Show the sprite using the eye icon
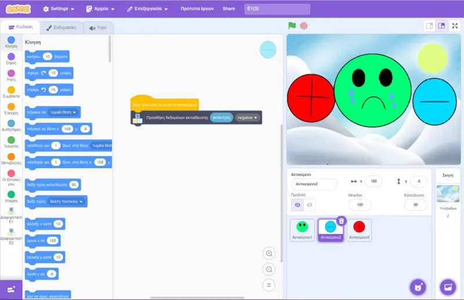464x300 pixels. 298,205
